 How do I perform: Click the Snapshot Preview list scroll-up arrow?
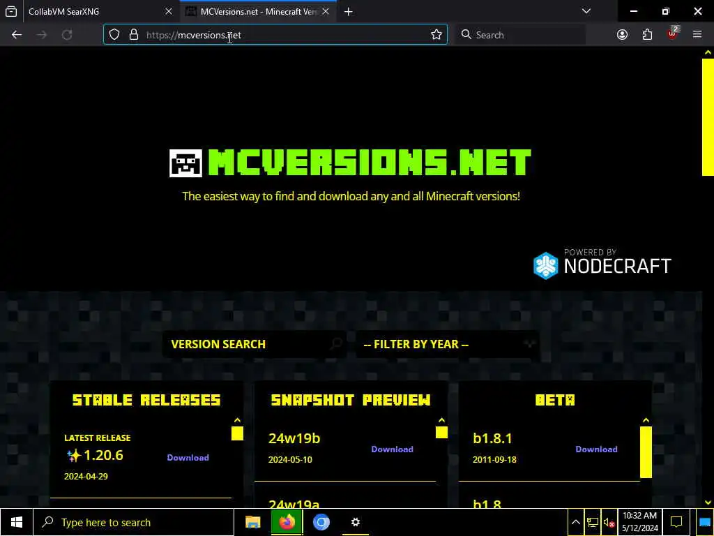pos(441,420)
